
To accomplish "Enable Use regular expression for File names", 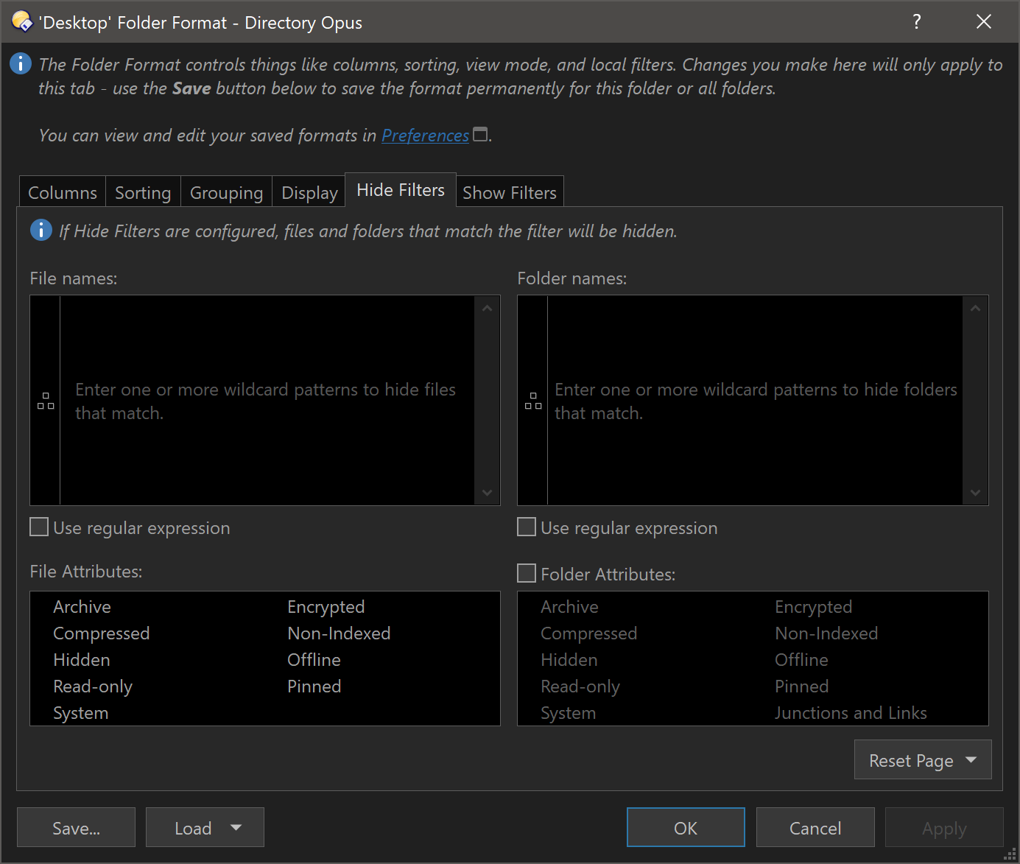I will (39, 527).
